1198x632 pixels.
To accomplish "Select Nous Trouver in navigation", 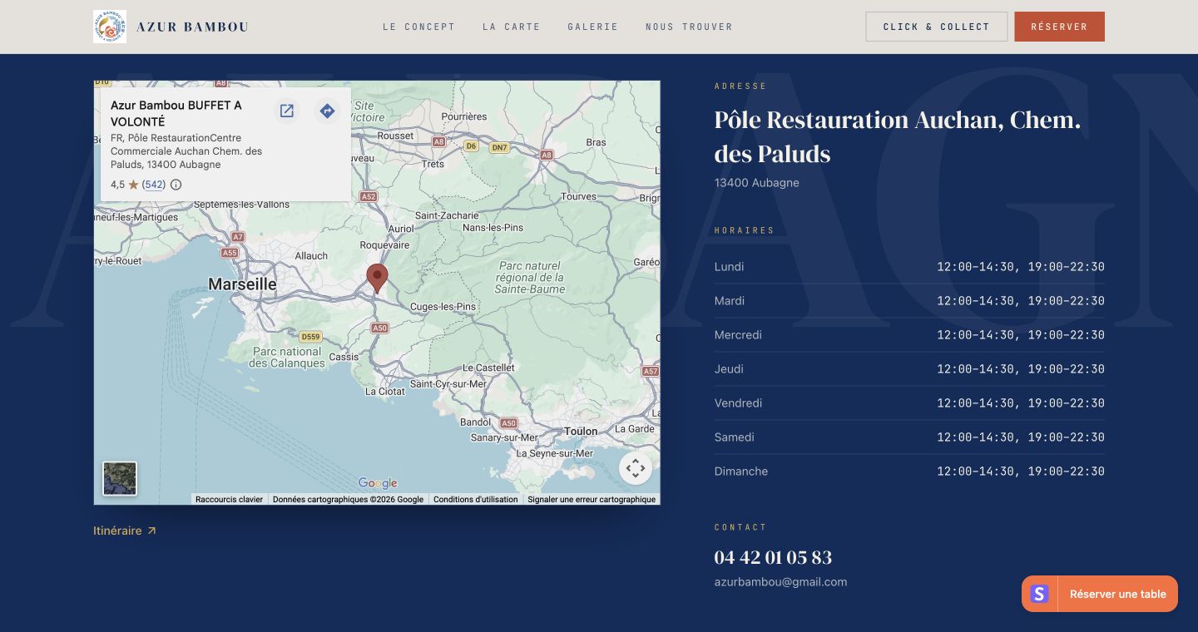I will 690,27.
